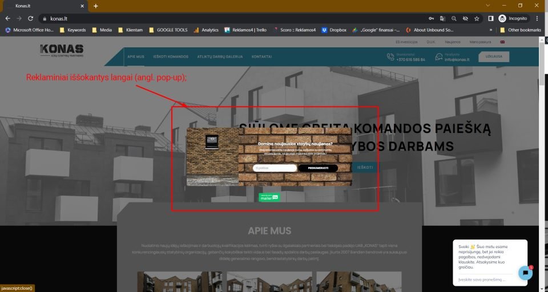This screenshot has width=548, height=292.
Task: Click the translate page icon
Action: click(442, 18)
